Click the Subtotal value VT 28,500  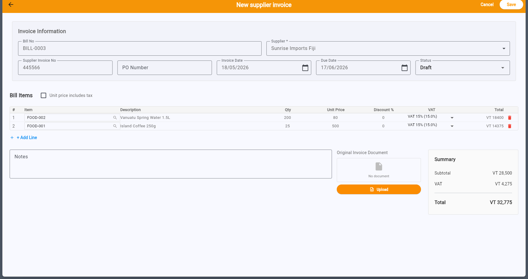coord(502,173)
